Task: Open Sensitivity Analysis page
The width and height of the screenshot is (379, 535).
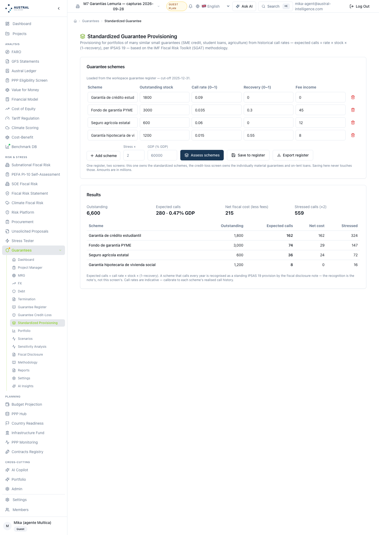Action: tap(37, 347)
